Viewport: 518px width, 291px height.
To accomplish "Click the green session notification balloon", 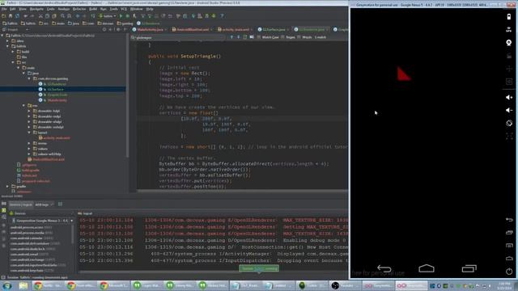I will click(x=259, y=268).
